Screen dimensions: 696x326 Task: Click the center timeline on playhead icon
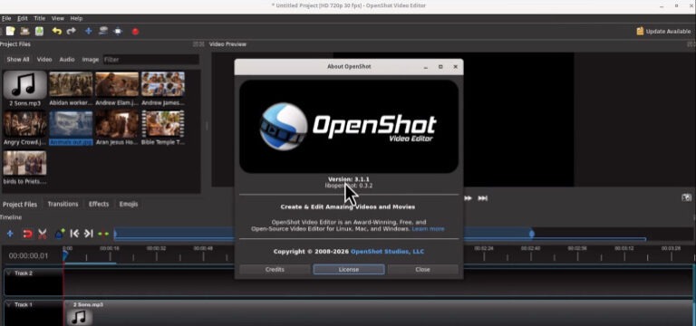103,234
